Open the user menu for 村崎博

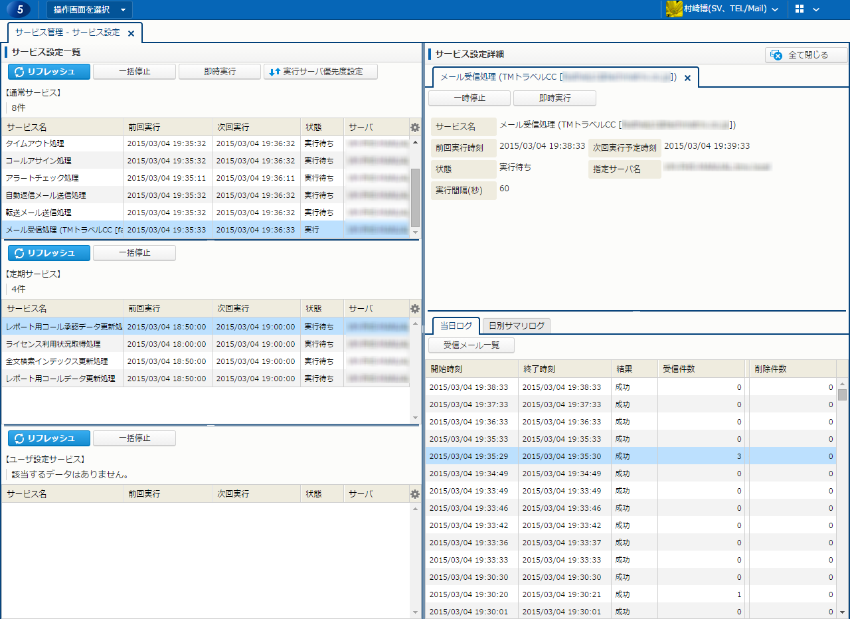pos(730,9)
